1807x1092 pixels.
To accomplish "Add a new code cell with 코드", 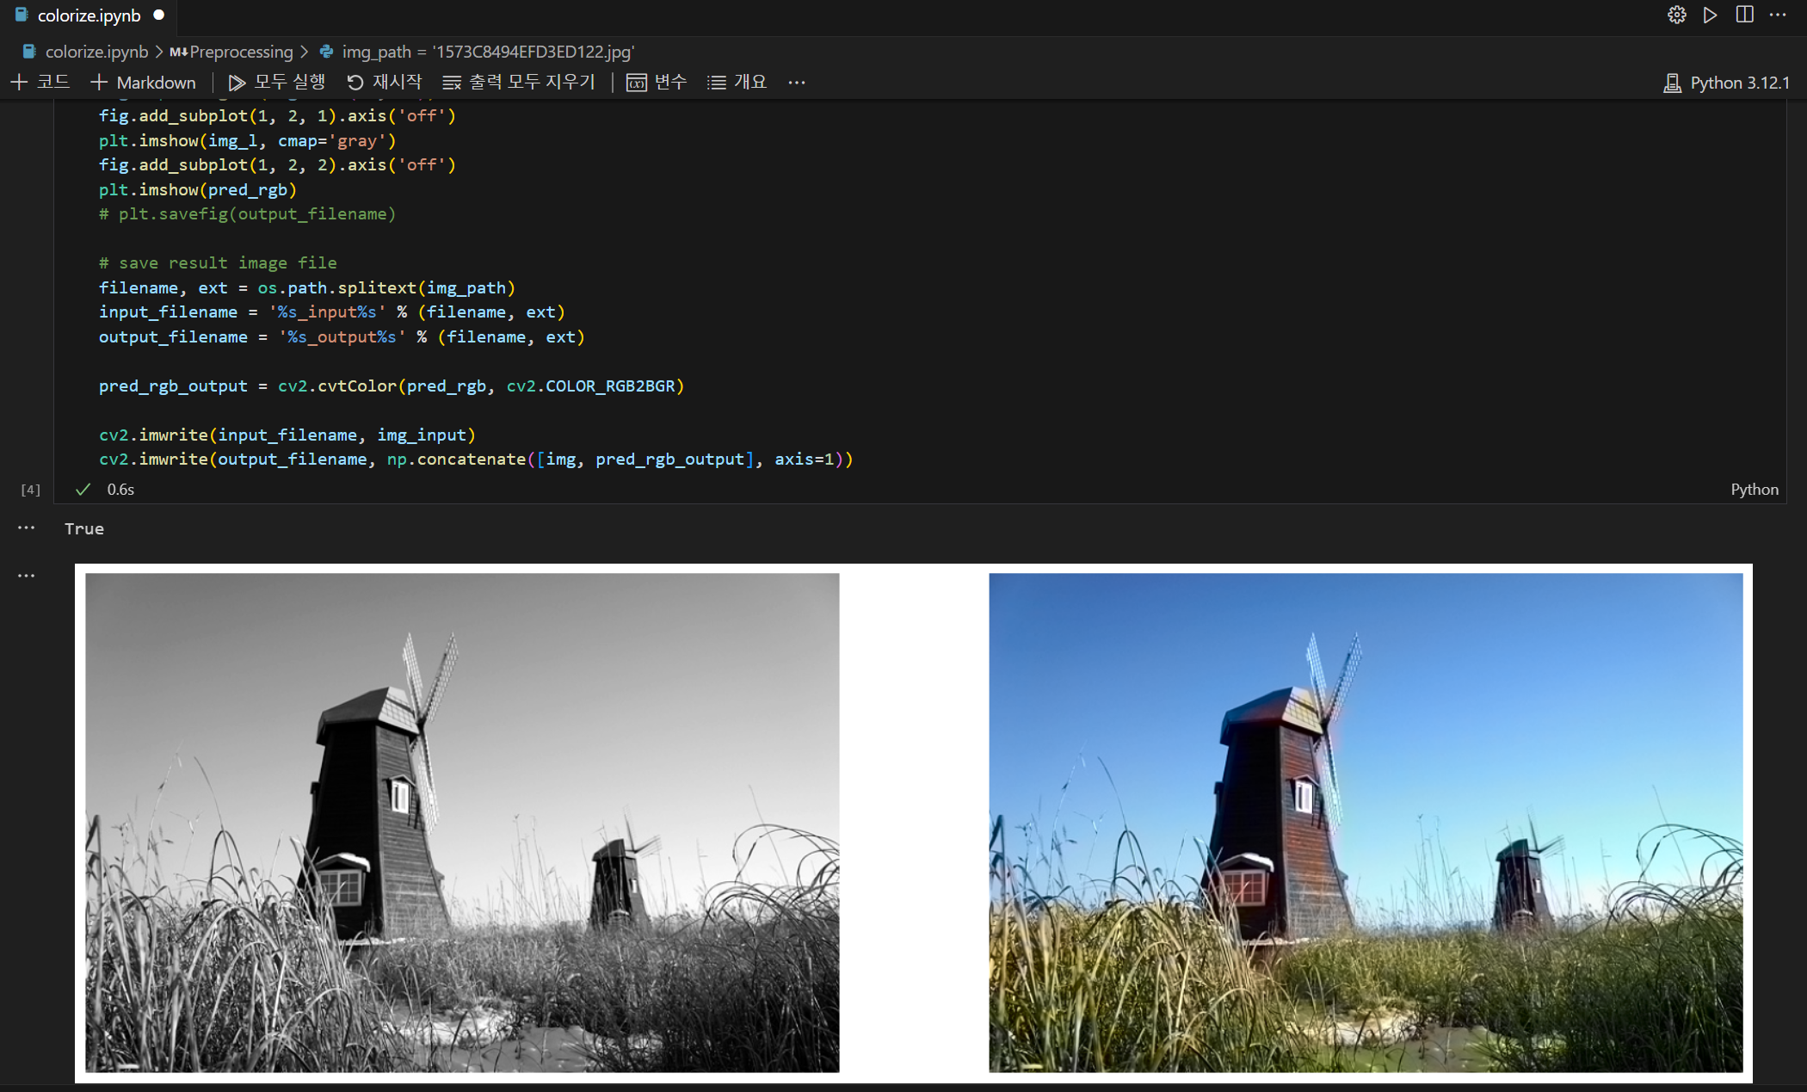I will coord(40,82).
